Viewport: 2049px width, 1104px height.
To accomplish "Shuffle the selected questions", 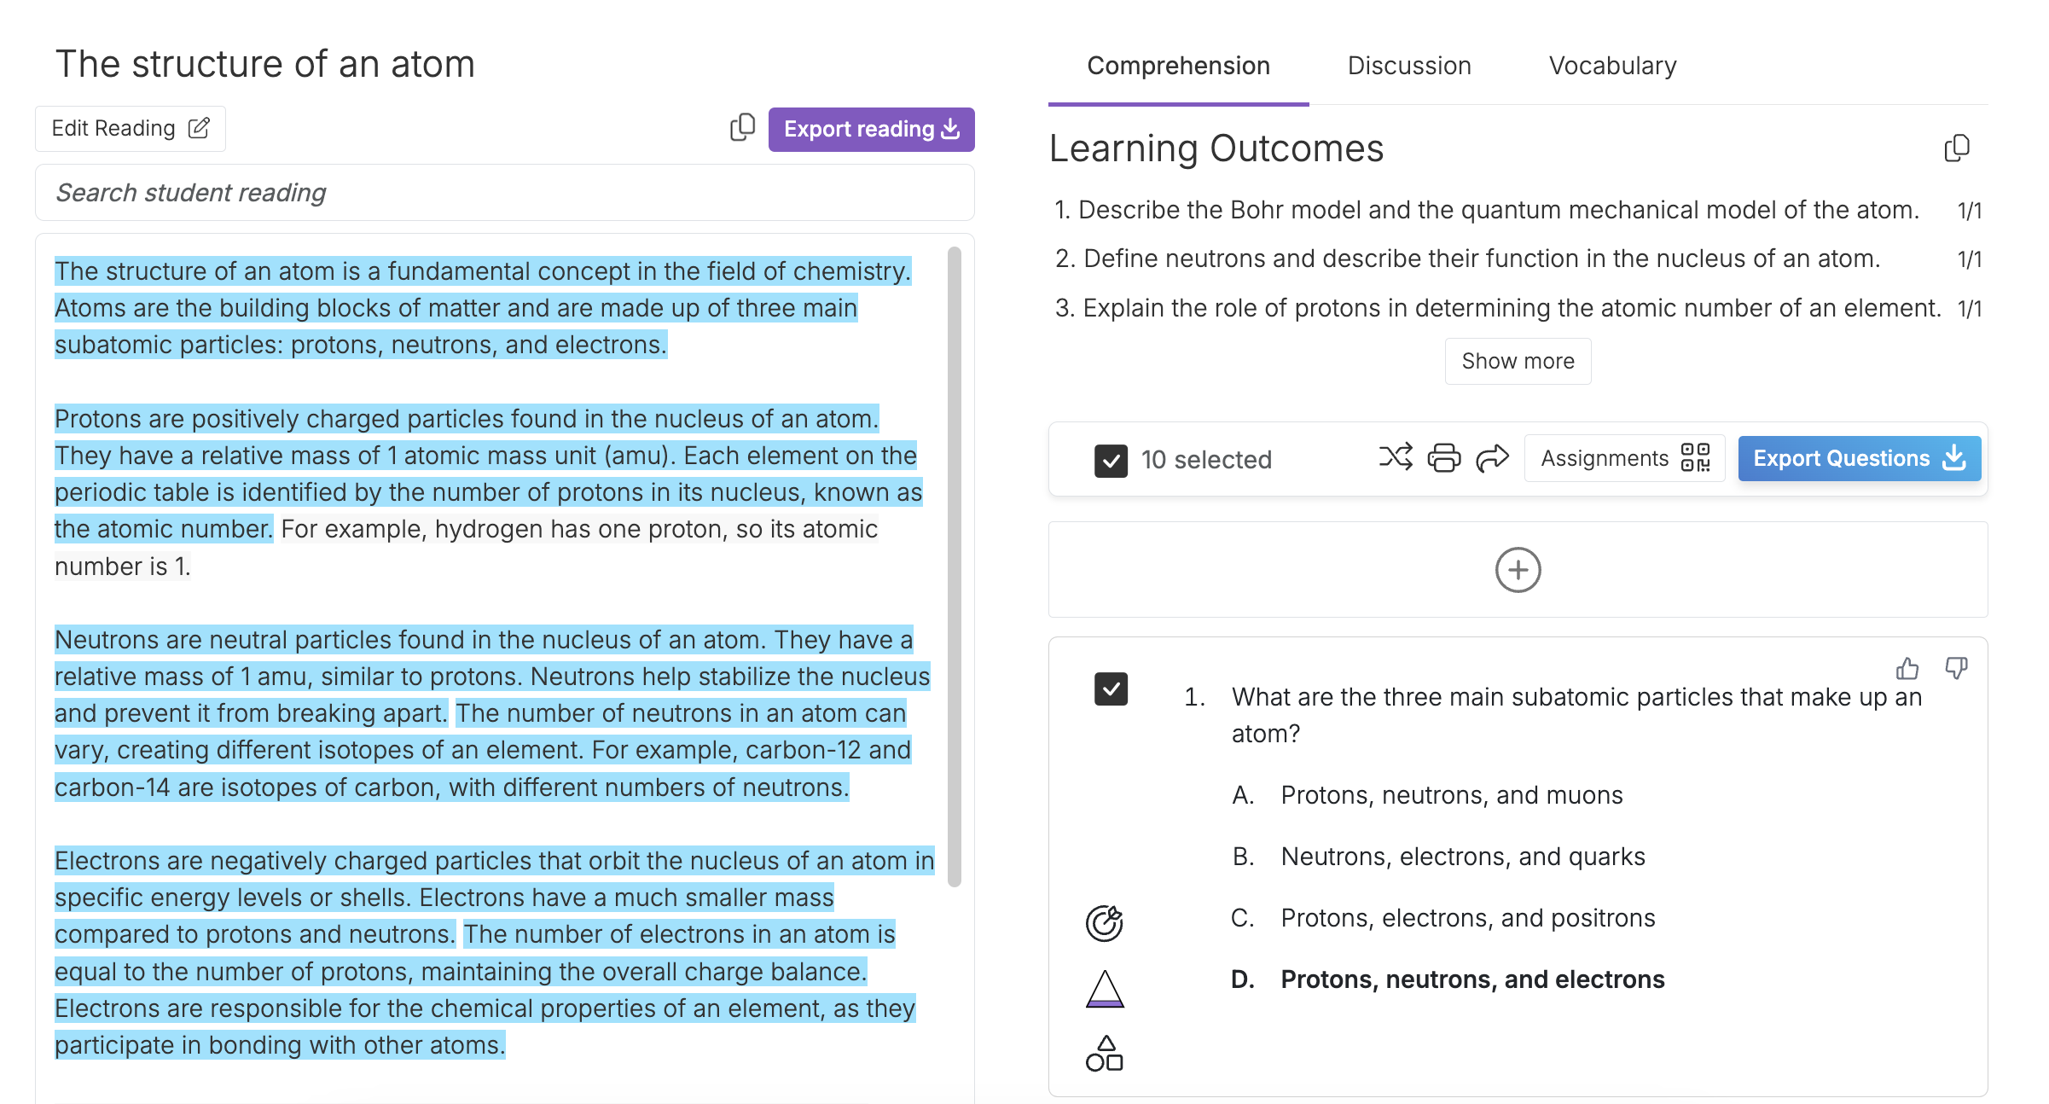I will click(1396, 458).
